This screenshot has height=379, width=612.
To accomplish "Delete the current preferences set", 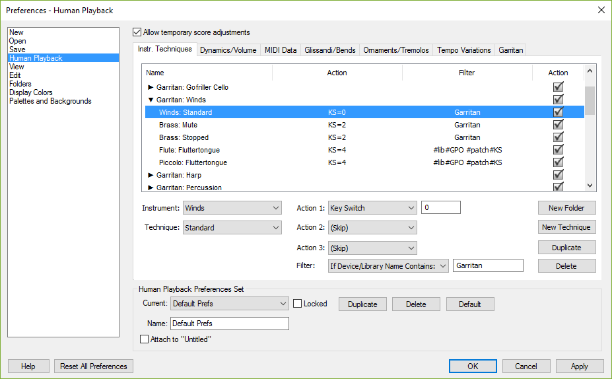I will [416, 304].
